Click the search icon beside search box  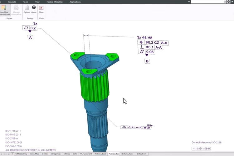(229, 2)
